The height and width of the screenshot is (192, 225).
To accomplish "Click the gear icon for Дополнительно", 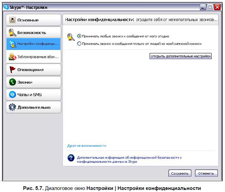I will (12, 107).
